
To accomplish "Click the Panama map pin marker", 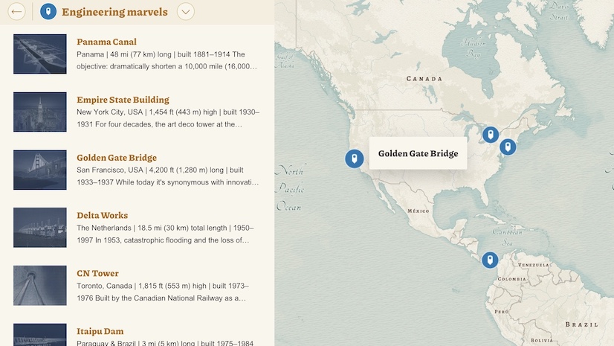I will (x=489, y=260).
